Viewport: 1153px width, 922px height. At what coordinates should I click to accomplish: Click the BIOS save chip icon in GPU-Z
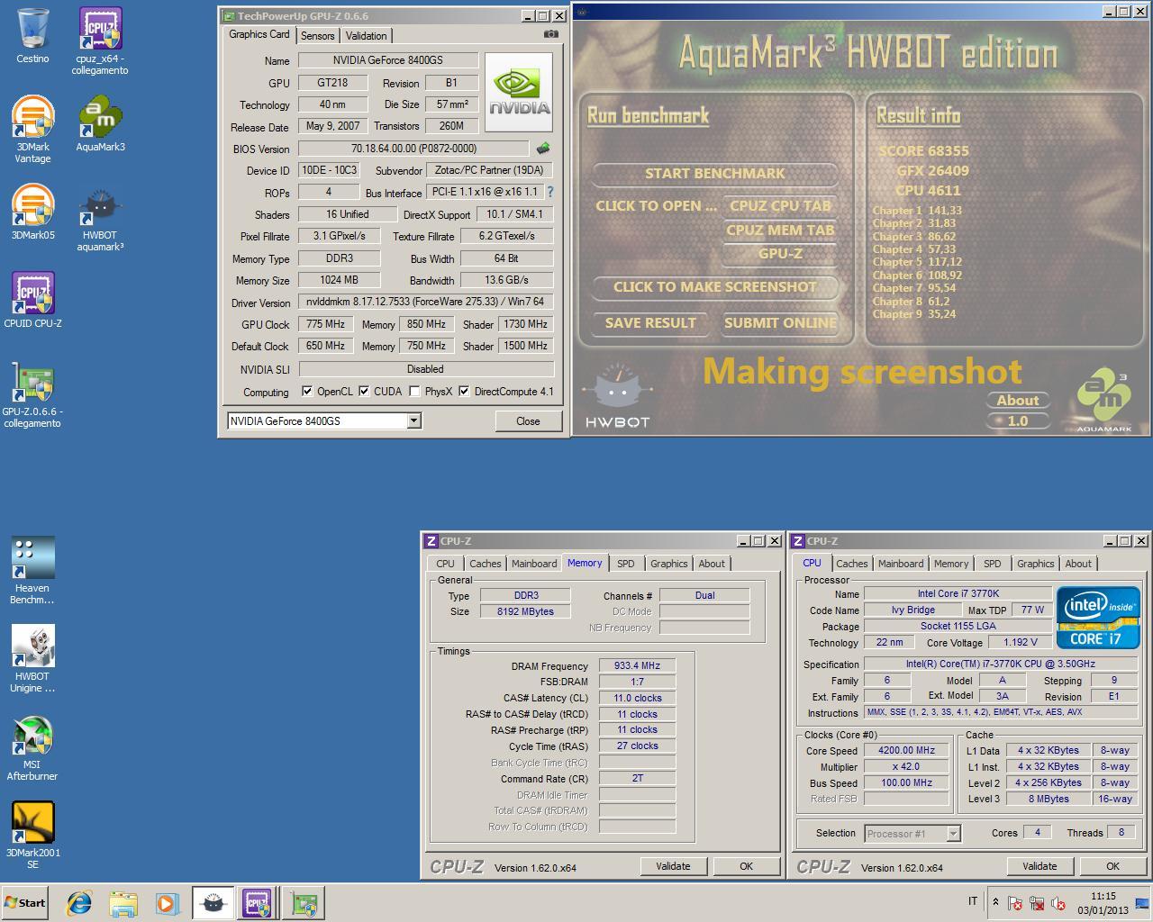542,149
